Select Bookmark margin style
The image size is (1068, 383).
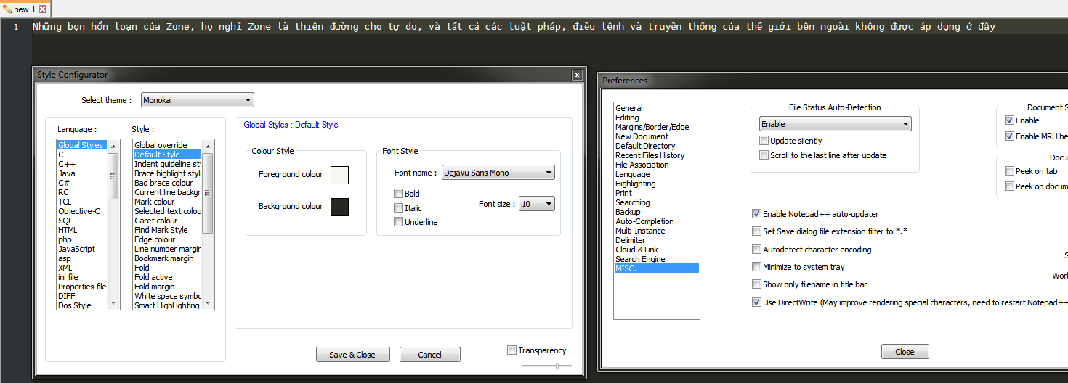point(163,258)
